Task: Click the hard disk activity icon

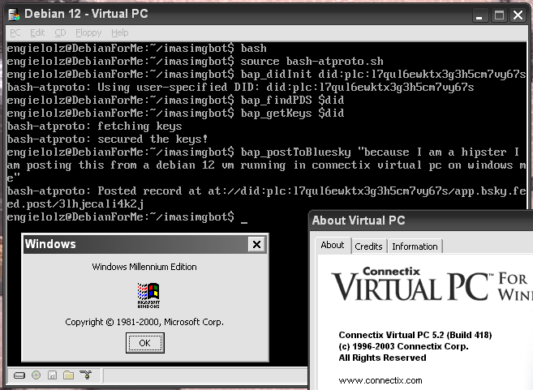Action: pos(19,375)
